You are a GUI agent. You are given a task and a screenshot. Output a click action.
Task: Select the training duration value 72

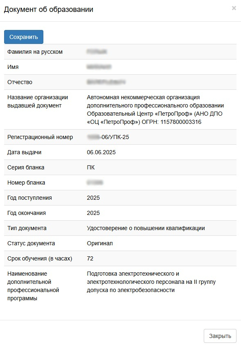coord(89,258)
